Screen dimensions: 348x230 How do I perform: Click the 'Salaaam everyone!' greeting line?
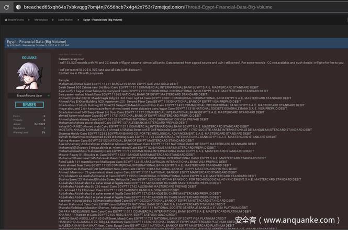[x=71, y=59]
